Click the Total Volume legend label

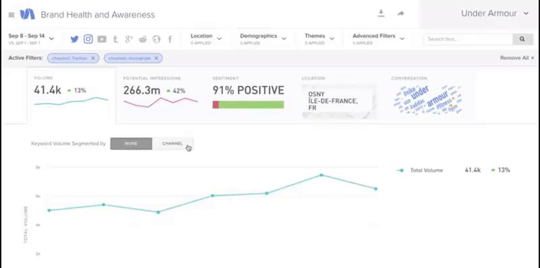(427, 170)
